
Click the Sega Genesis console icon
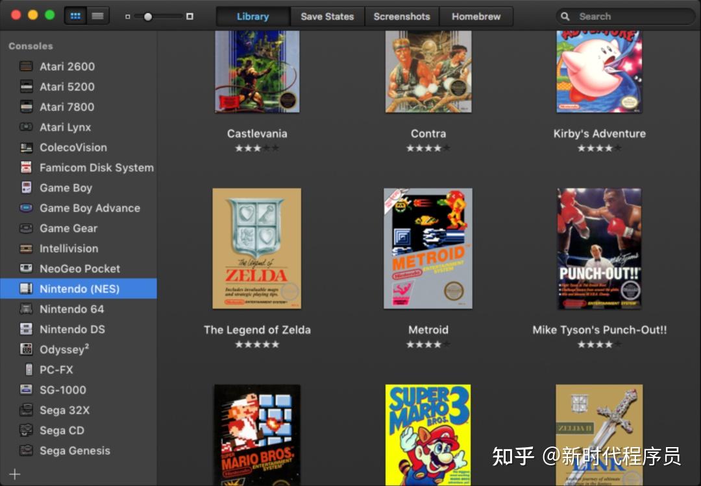tap(27, 450)
